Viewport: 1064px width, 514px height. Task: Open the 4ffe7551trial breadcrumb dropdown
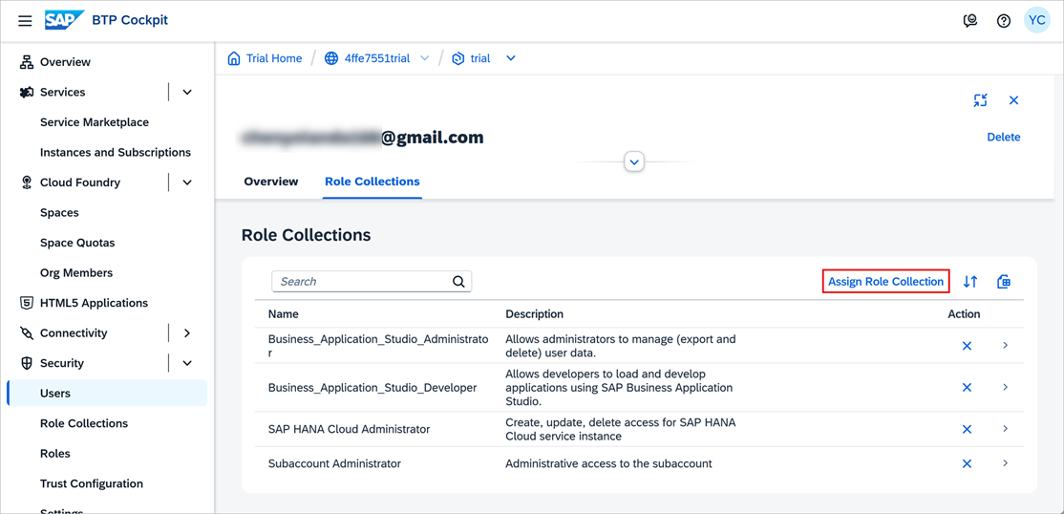(x=425, y=58)
